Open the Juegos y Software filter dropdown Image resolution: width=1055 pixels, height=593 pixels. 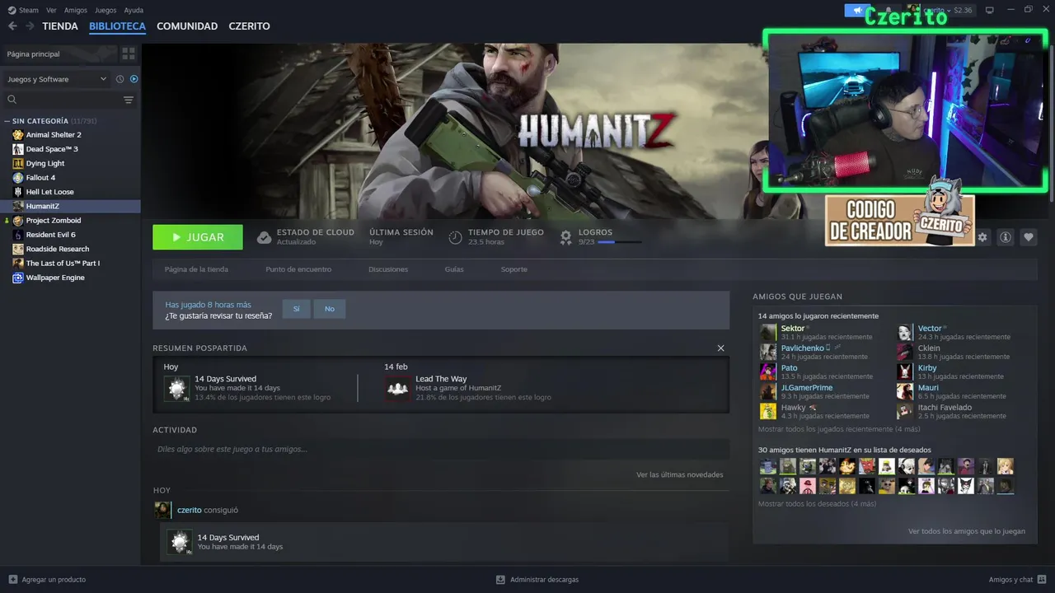57,79
